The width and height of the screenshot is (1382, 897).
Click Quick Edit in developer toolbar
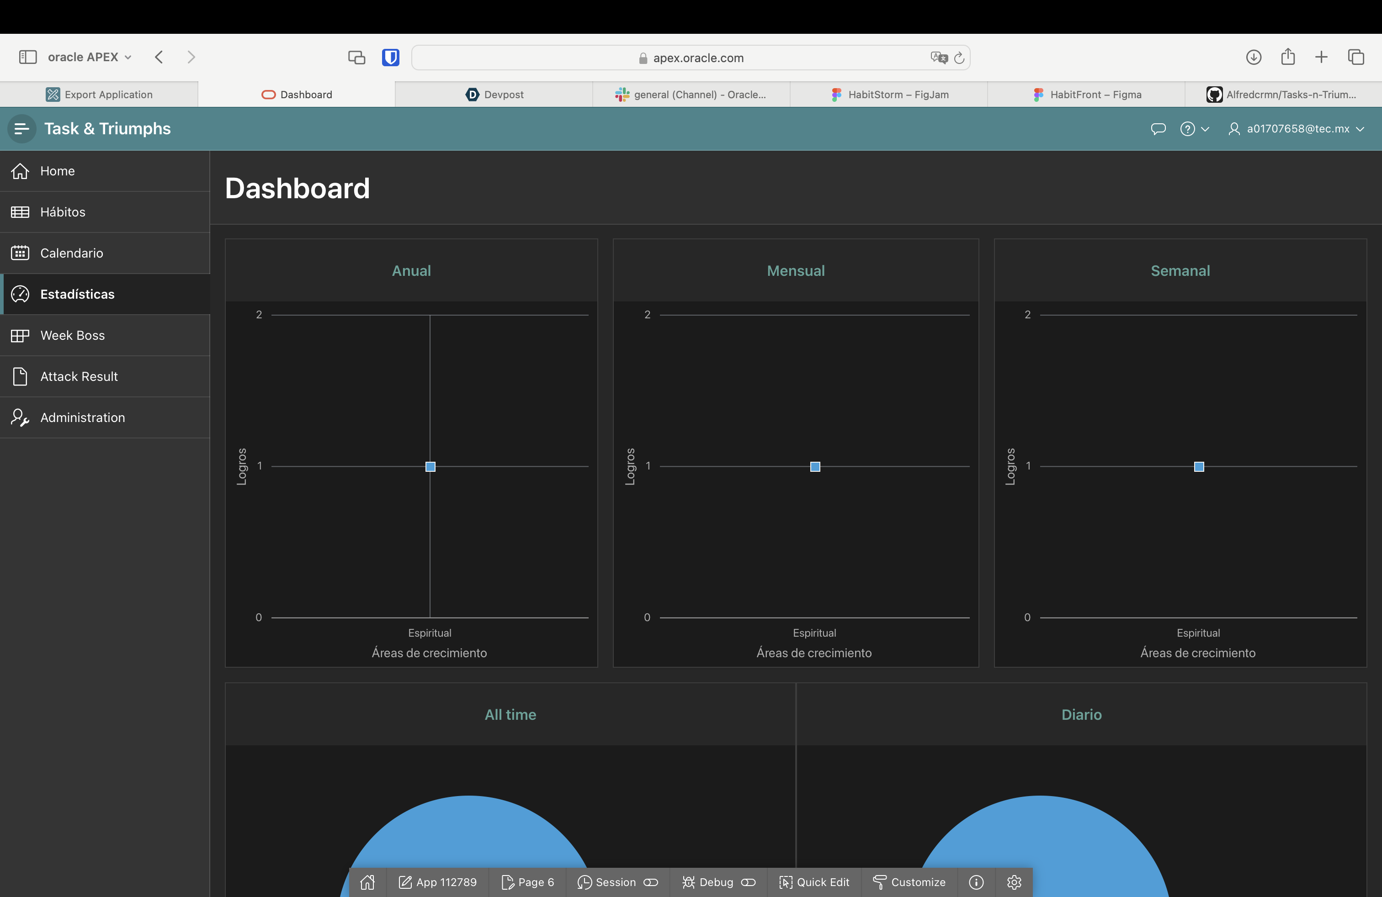pyautogui.click(x=814, y=882)
